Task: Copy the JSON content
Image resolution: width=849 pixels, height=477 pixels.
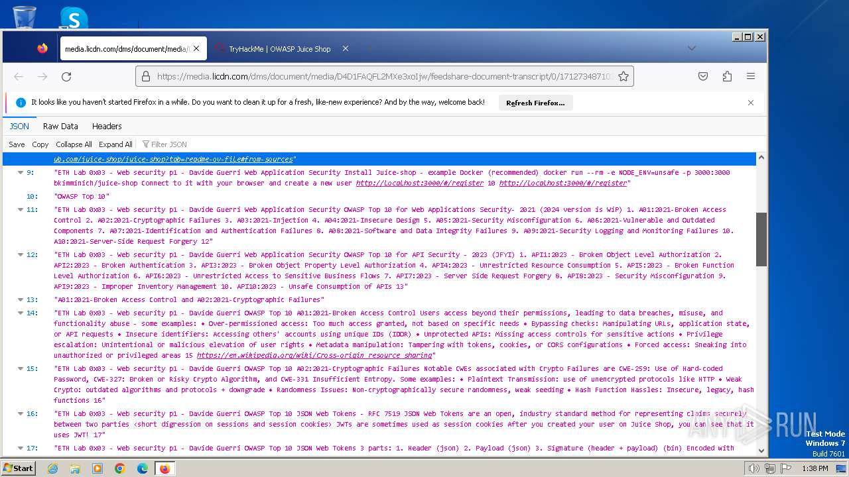Action: pyautogui.click(x=40, y=144)
